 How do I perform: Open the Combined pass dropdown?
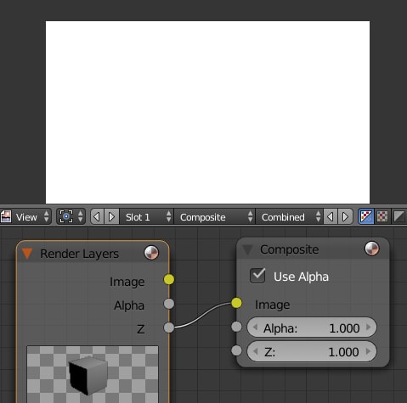point(289,217)
